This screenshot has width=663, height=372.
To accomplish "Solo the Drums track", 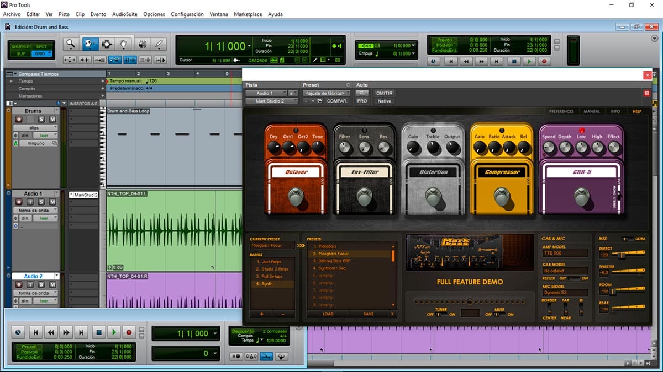I will [41, 119].
